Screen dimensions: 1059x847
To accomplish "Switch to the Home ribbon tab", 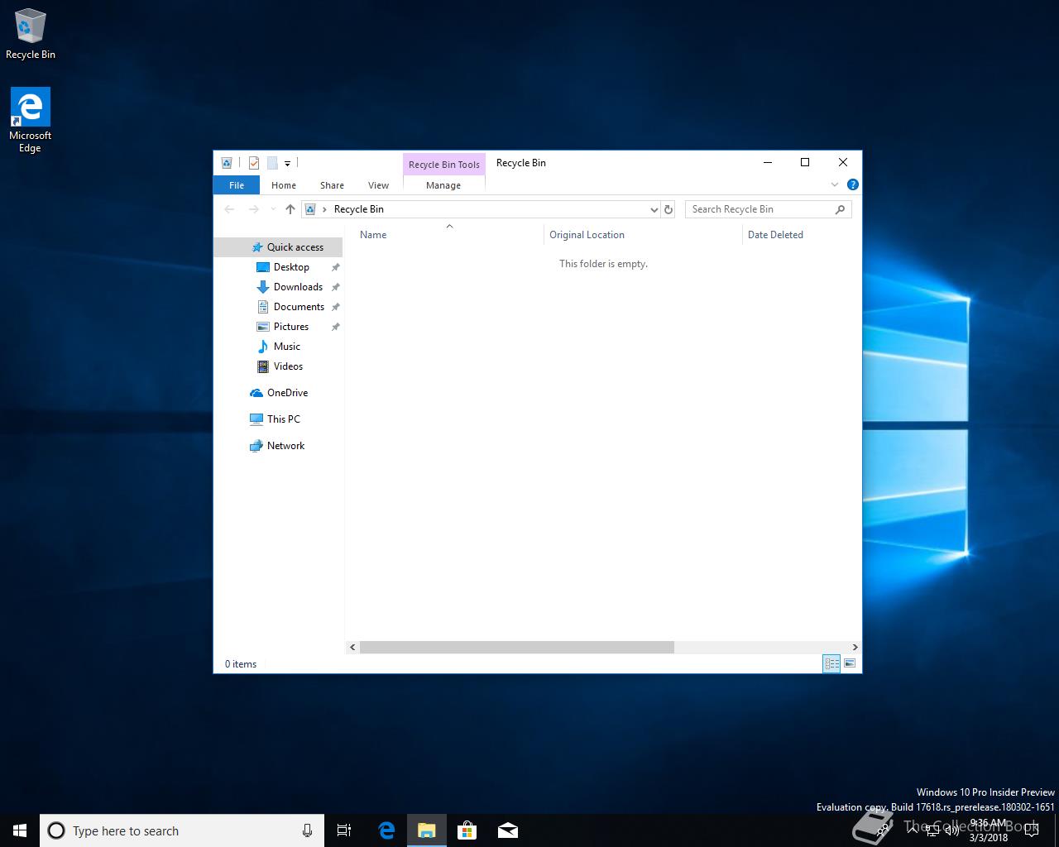I will tap(284, 185).
